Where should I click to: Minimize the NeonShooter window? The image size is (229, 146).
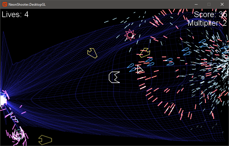(x=196, y=4)
